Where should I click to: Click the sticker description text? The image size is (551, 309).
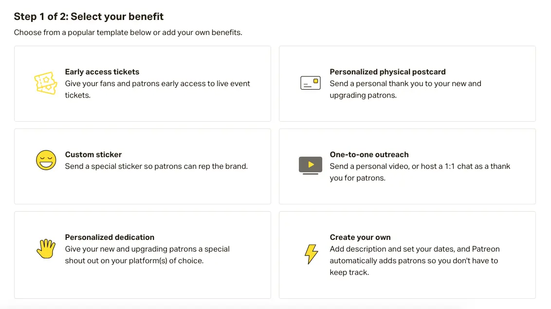(x=156, y=166)
